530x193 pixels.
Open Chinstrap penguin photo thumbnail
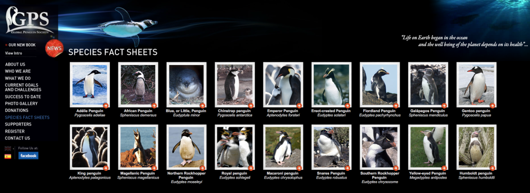pyautogui.click(x=234, y=85)
